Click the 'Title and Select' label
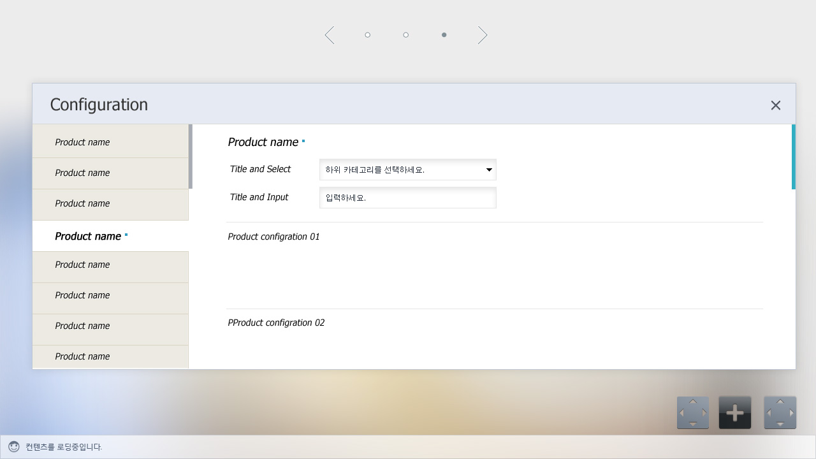Viewport: 816px width, 459px height. [x=260, y=169]
